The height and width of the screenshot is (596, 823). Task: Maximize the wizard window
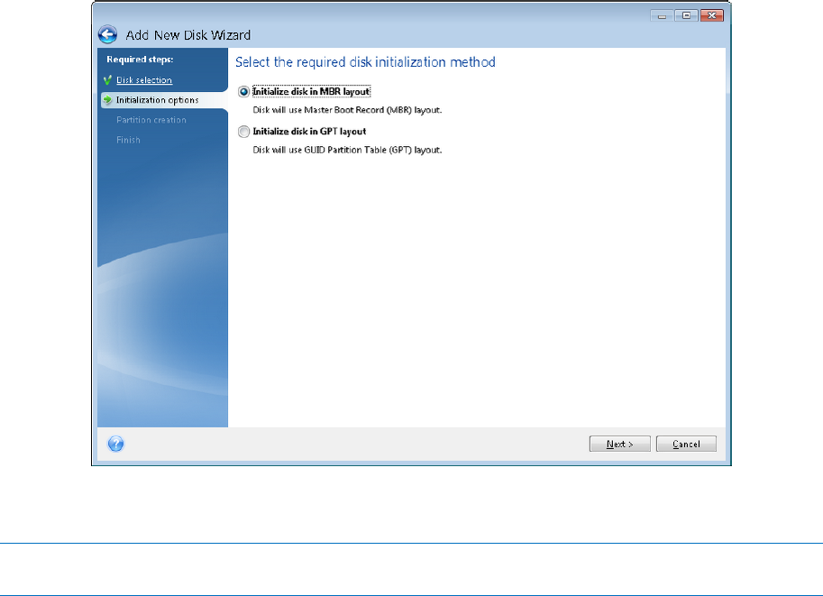(686, 15)
